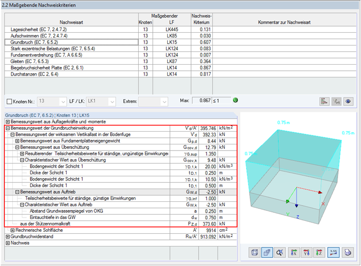Viewport: 361px width, 266px height.
Task: Set view along the X axis
Action: (294, 253)
